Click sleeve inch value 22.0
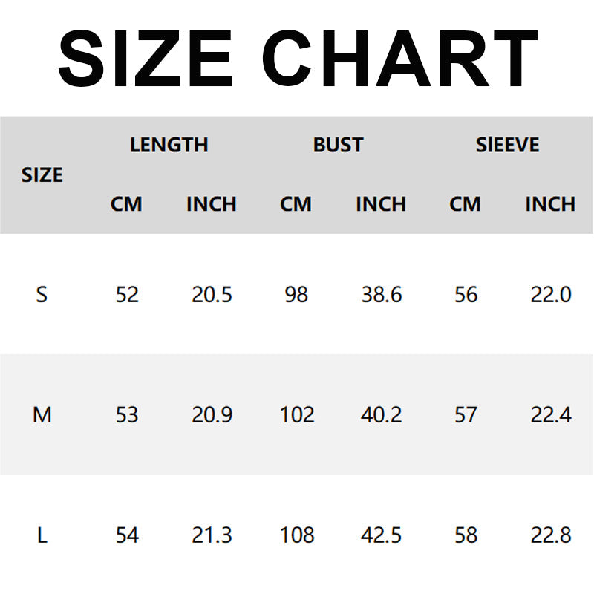The height and width of the screenshot is (594, 594). (551, 294)
